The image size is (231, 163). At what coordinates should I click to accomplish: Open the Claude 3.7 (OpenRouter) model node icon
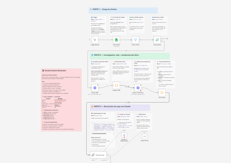tap(124, 135)
